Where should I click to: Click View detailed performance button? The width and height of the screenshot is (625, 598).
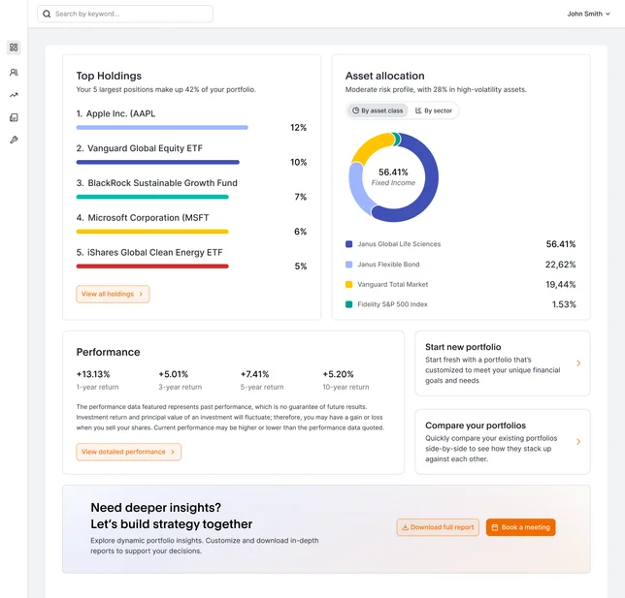coord(128,452)
